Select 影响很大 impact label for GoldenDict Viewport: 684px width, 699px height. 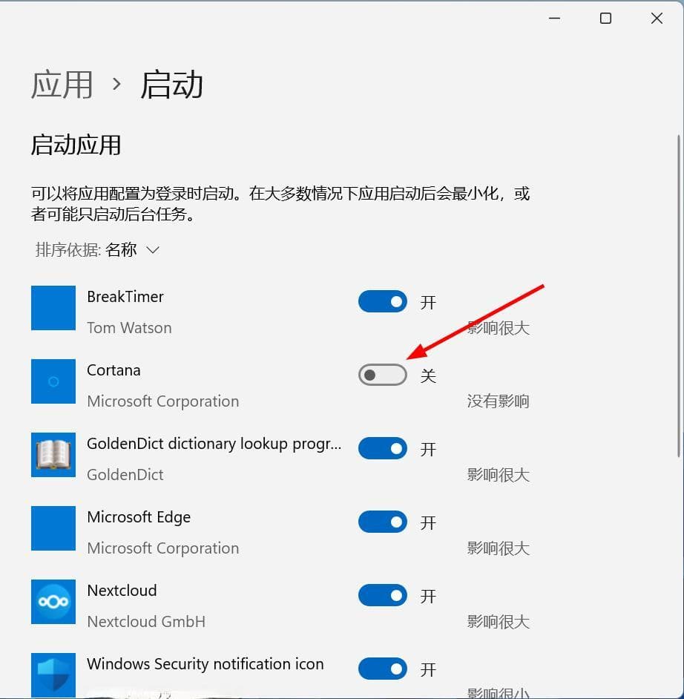coord(498,475)
